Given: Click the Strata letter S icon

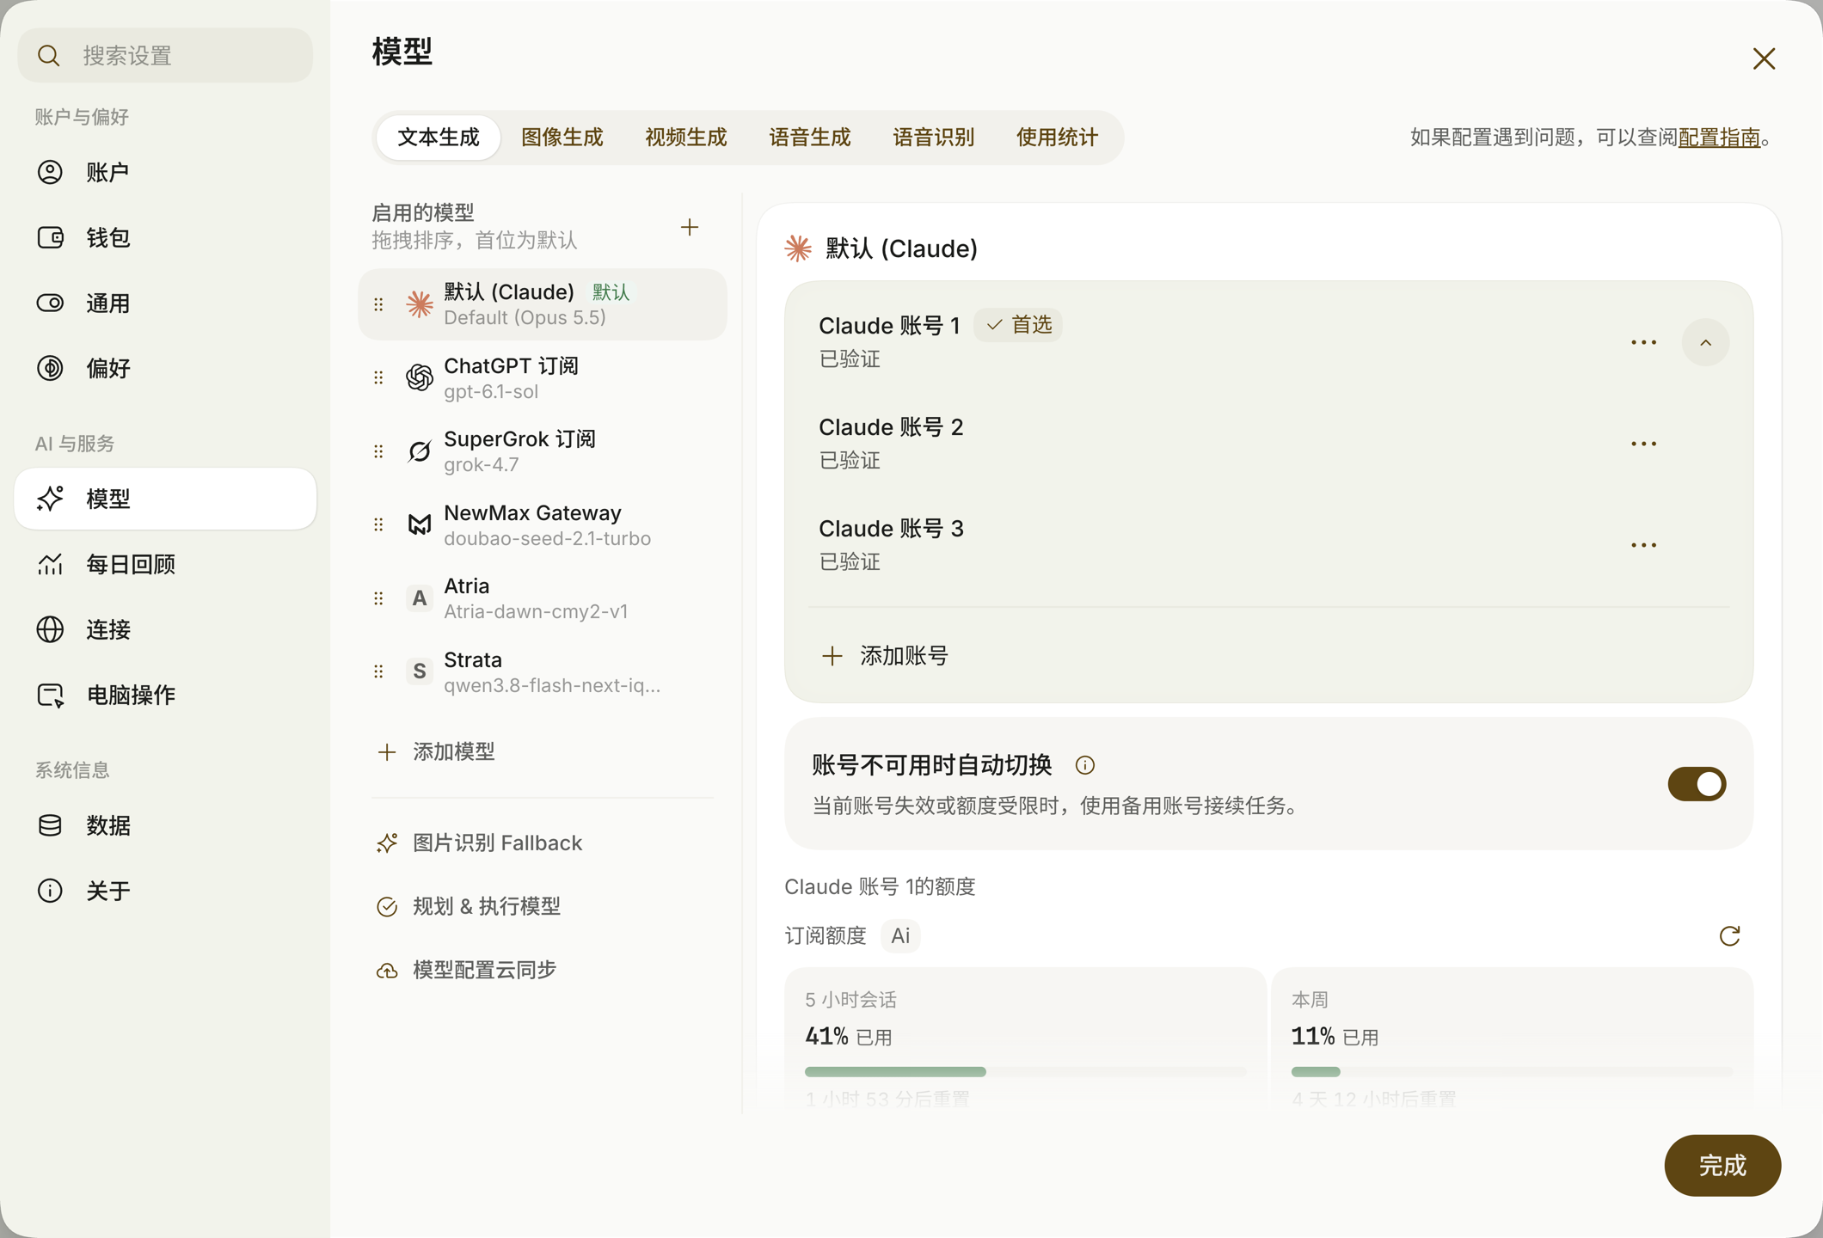Looking at the screenshot, I should [x=419, y=671].
